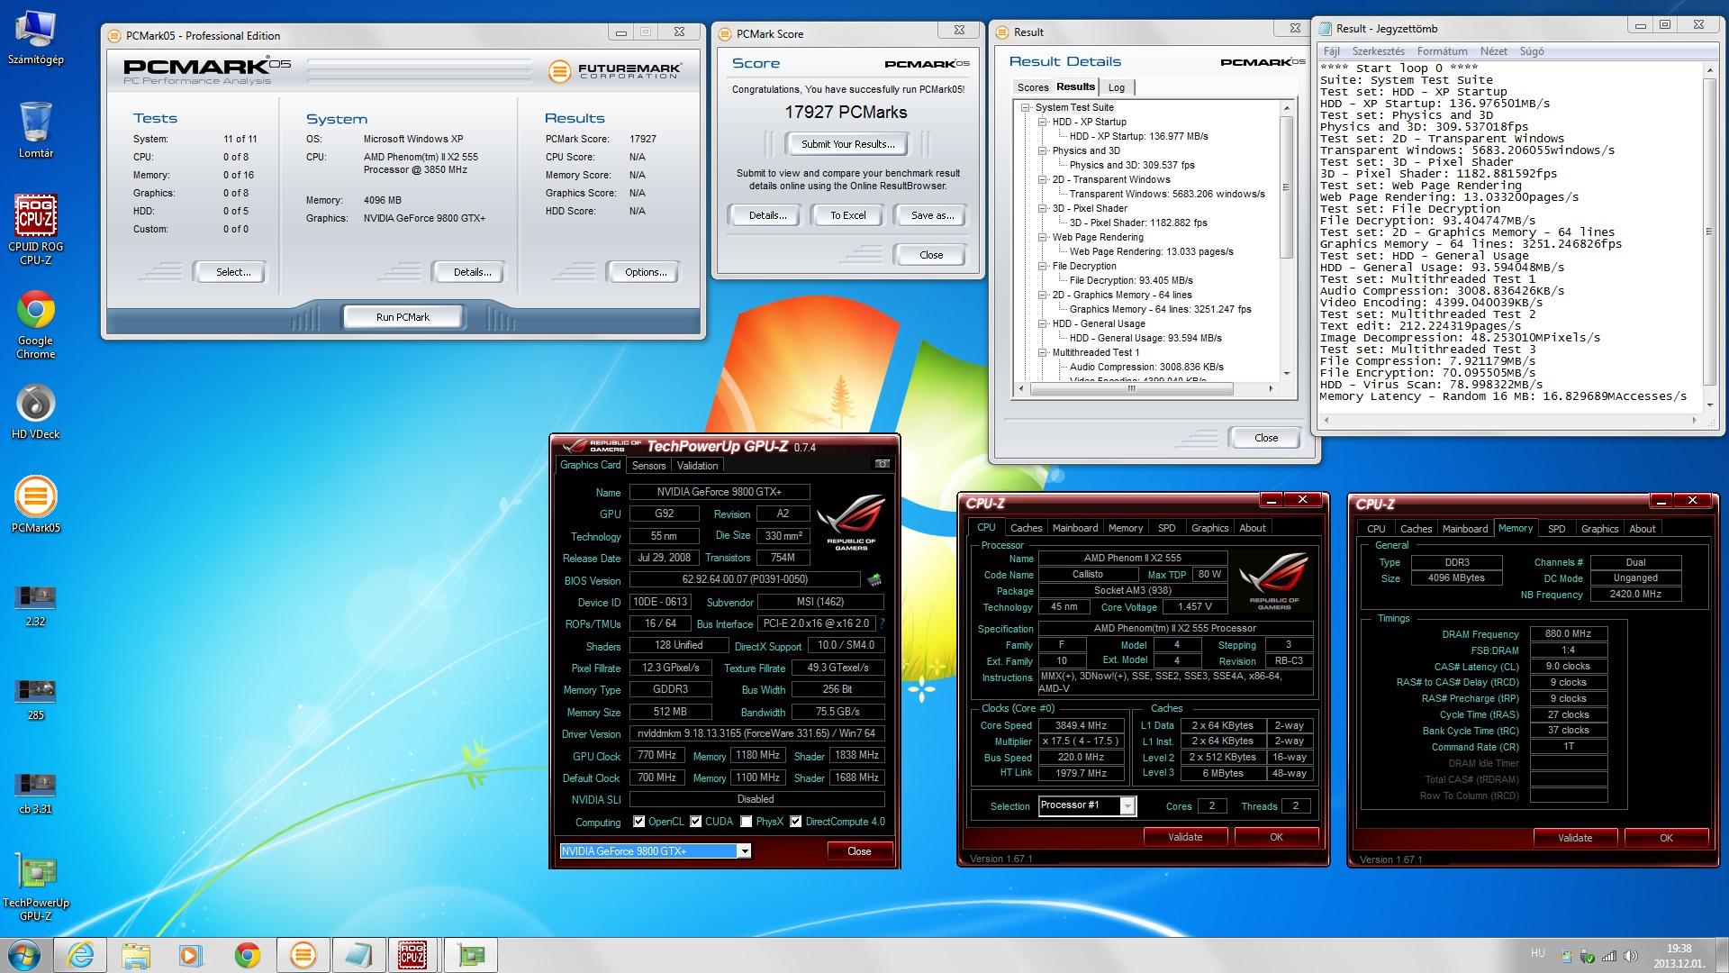Click Save as button in PCMark Score
The image size is (1729, 973).
point(932,215)
